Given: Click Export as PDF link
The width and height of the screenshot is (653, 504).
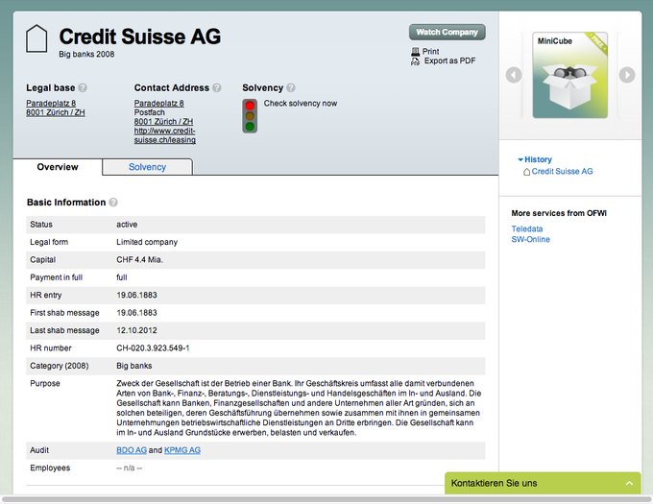Looking at the screenshot, I should 449,60.
